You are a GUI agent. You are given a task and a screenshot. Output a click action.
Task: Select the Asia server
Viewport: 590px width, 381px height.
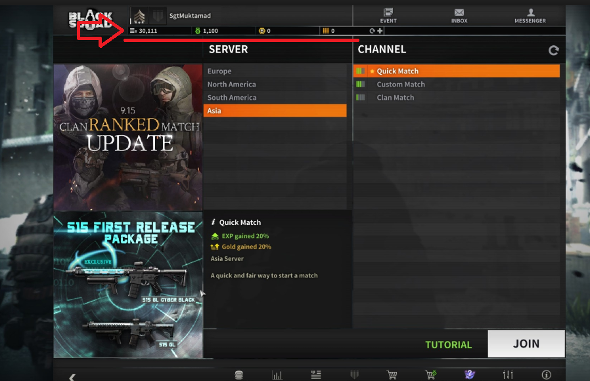click(275, 110)
